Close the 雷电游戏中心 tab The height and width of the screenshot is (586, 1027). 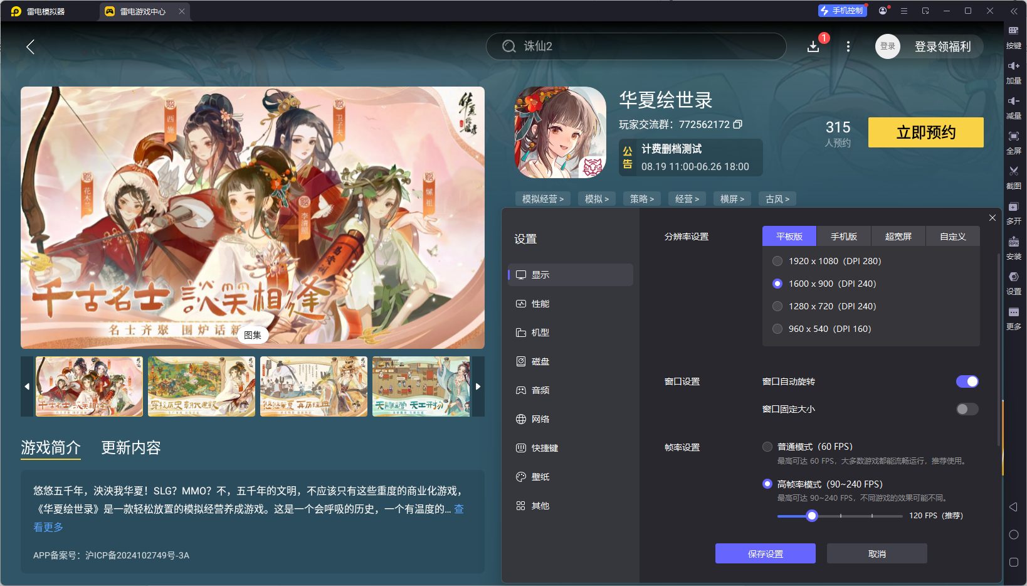182,11
